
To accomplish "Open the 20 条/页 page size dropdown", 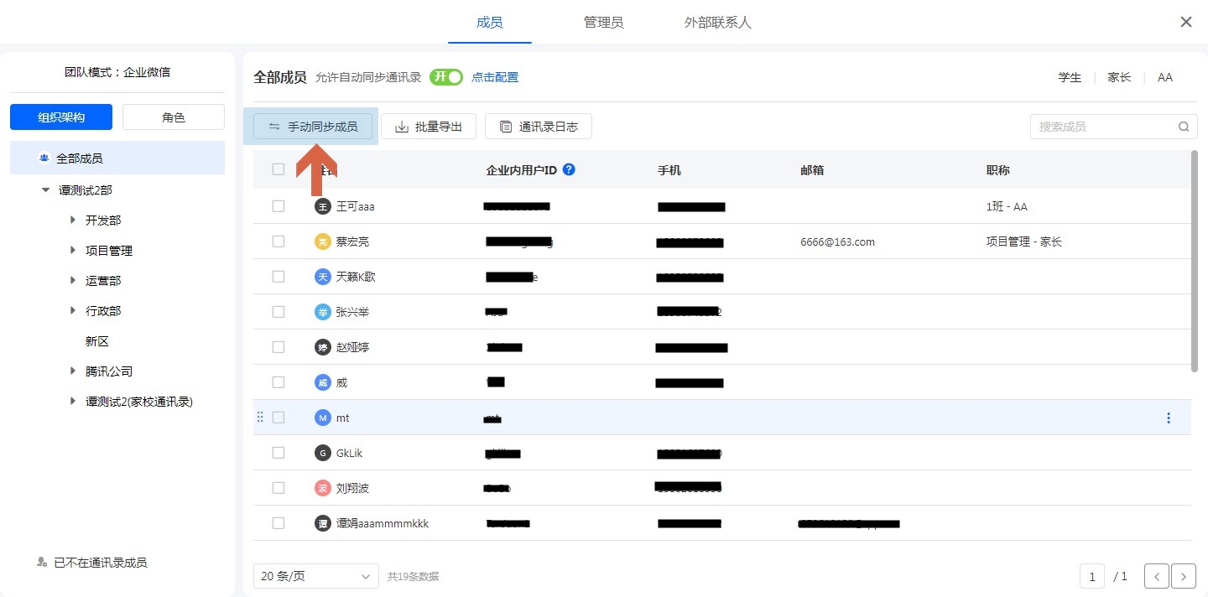I will pos(315,576).
